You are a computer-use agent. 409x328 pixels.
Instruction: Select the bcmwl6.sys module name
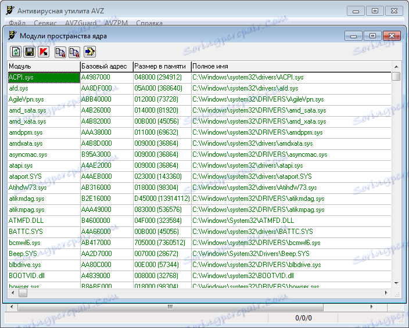point(24,243)
